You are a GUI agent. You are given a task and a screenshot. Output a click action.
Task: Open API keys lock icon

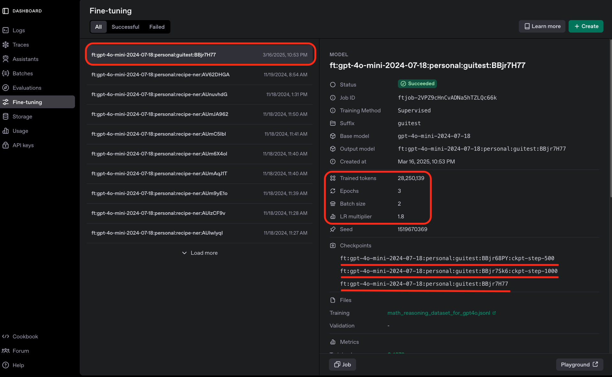click(x=5, y=145)
